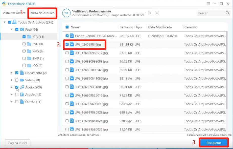This screenshot has height=149, width=233.
Task: Click the PNG folder icon
Action: [x=29, y=51]
